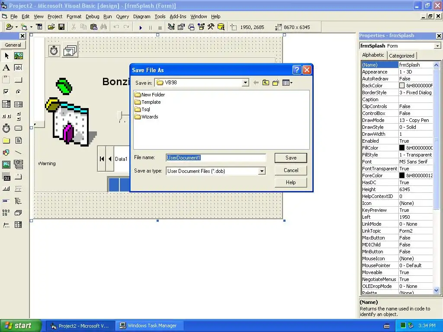Select the Shape tool in the toolbox
Screen dimensions: 443x332
pyautogui.click(x=6, y=153)
